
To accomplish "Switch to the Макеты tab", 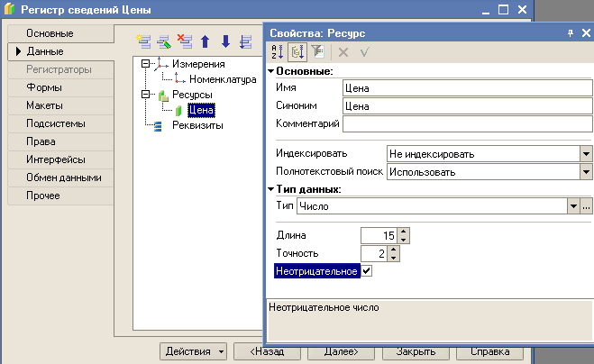I will pos(60,105).
